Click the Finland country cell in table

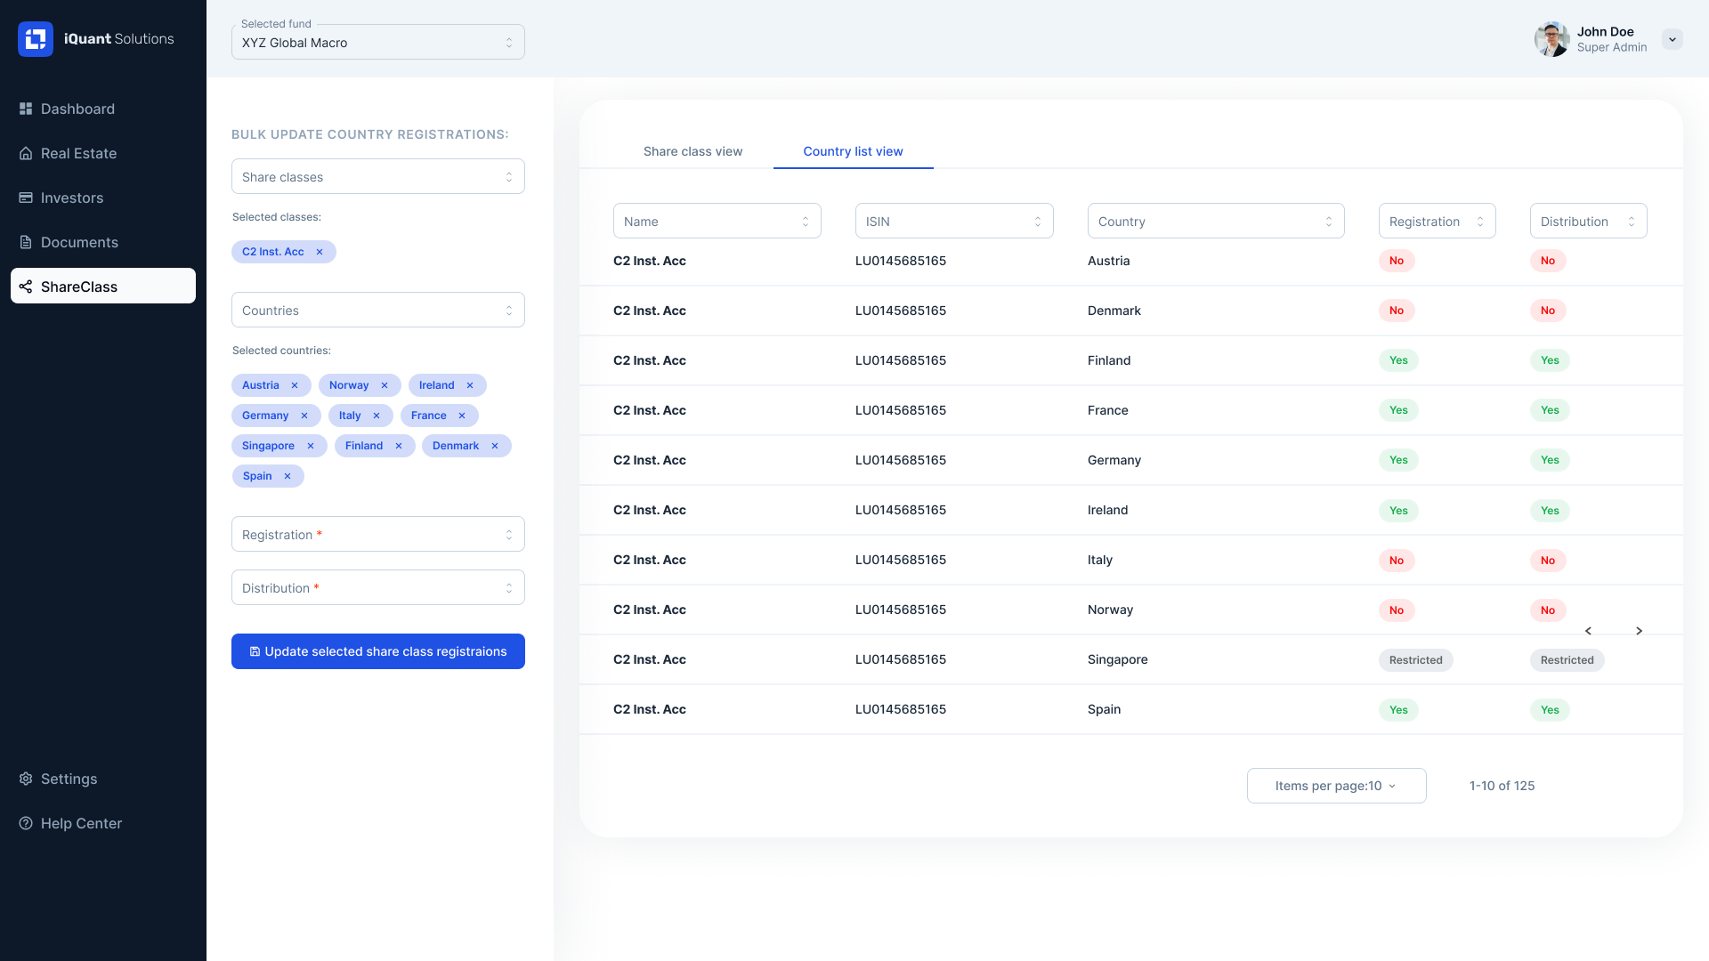1109,360
